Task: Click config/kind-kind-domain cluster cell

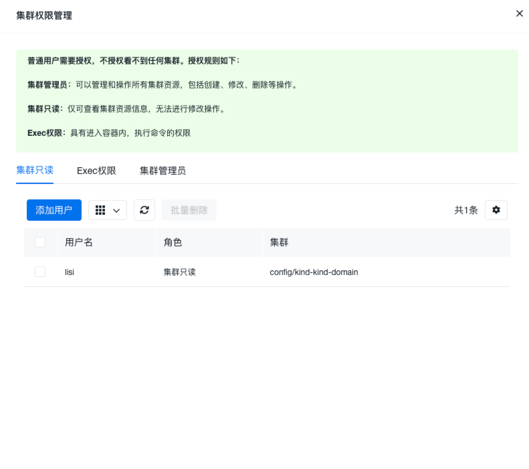Action: coord(314,272)
